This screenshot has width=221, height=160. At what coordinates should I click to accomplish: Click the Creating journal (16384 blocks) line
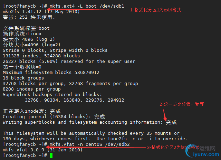pos(54,117)
